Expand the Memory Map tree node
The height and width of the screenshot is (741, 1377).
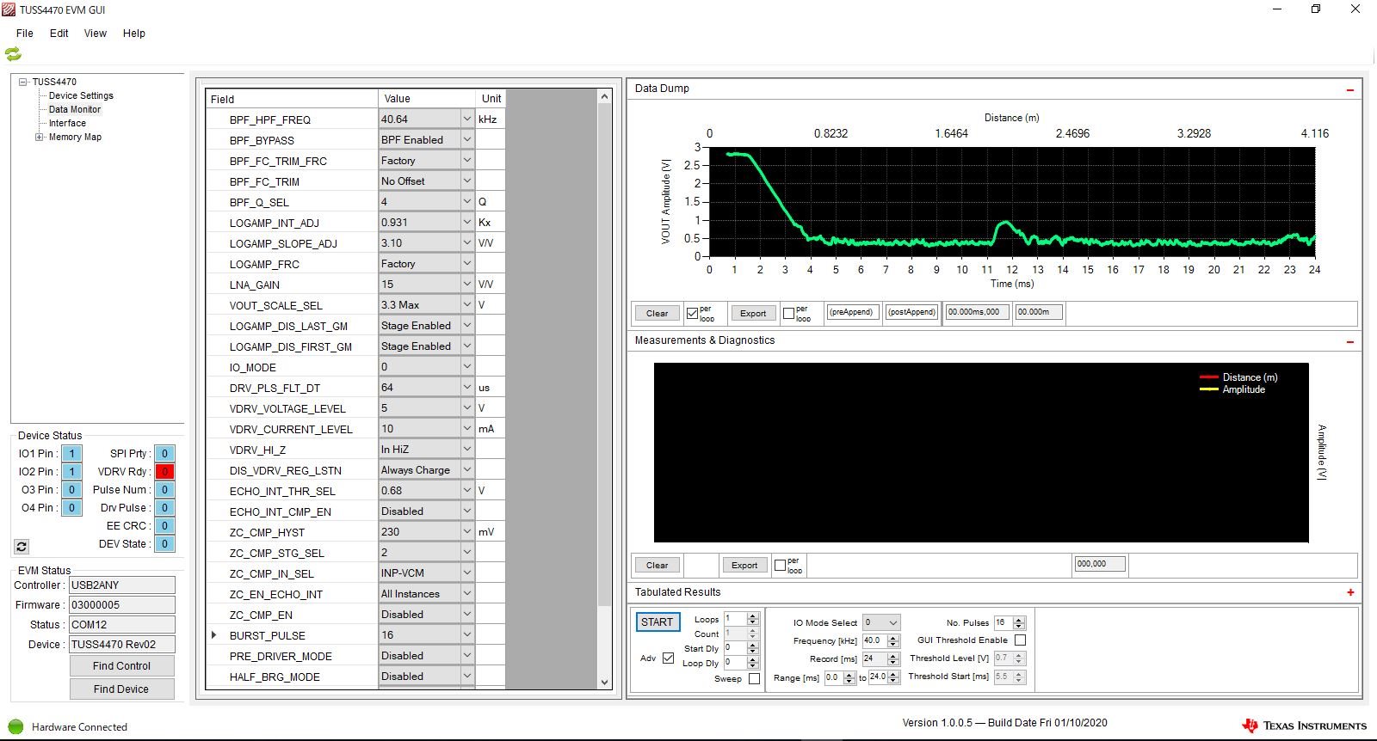pyautogui.click(x=39, y=137)
